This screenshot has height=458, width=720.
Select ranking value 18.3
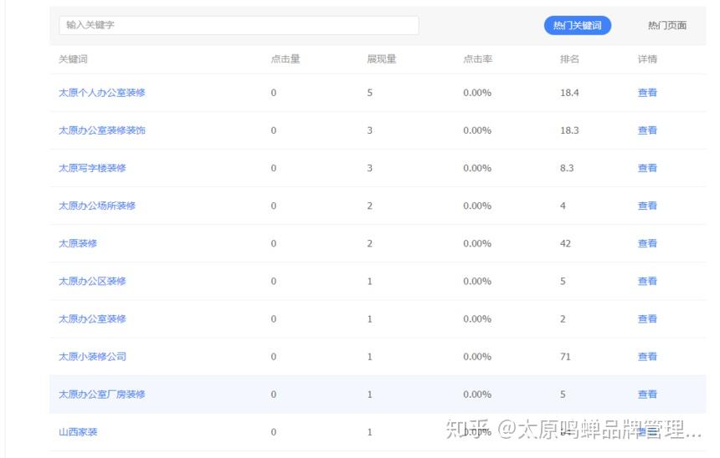point(569,130)
